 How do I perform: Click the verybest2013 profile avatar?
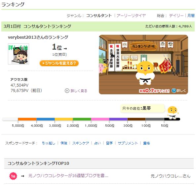[19, 54]
